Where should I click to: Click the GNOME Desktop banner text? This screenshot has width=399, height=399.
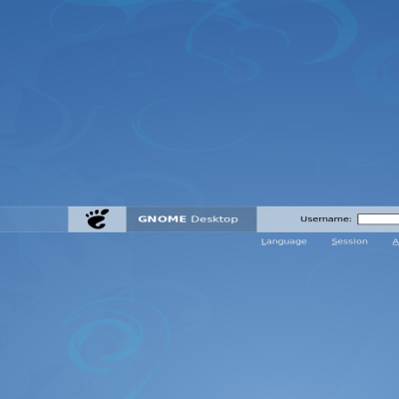(x=188, y=219)
